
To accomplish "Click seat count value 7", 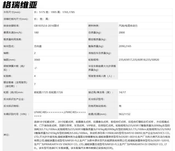I will (35, 84).
